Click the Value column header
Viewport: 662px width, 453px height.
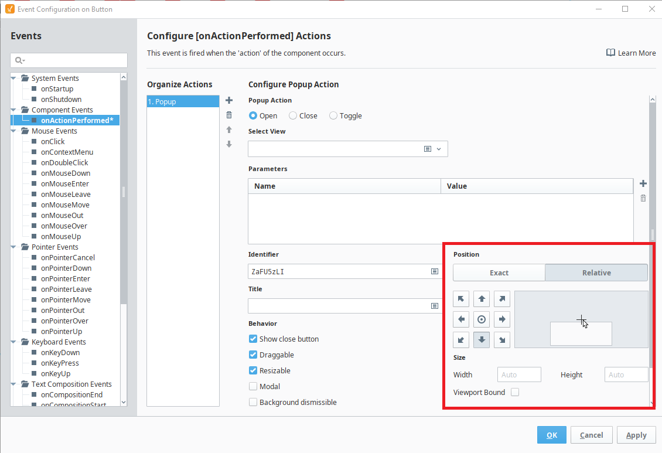tap(537, 186)
